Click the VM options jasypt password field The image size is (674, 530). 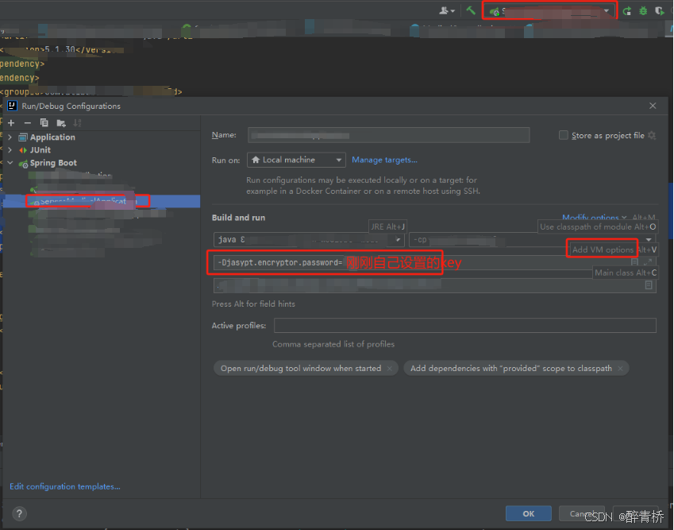click(434, 262)
